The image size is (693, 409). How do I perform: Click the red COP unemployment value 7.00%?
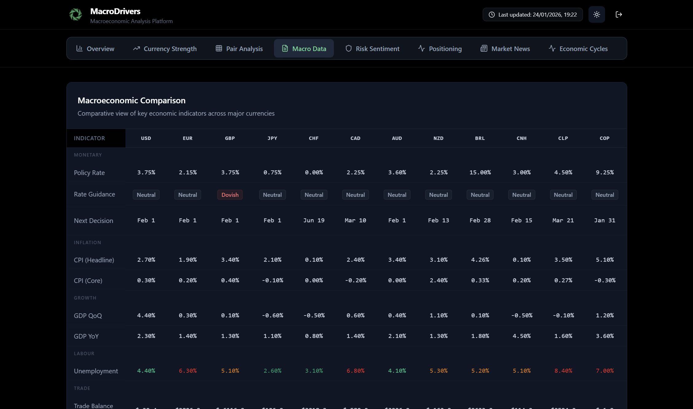(604, 371)
